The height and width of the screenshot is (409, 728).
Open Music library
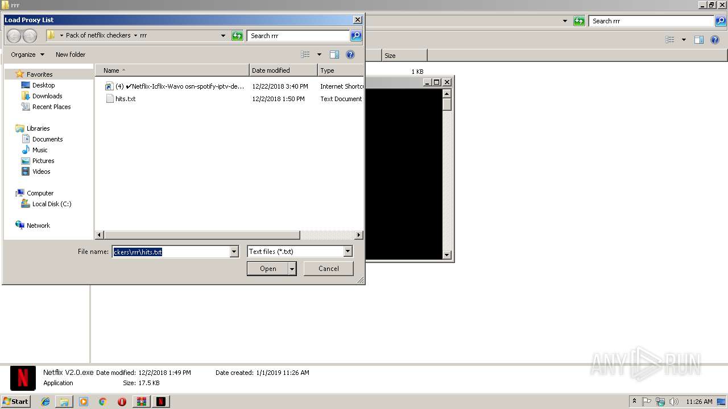click(x=40, y=150)
